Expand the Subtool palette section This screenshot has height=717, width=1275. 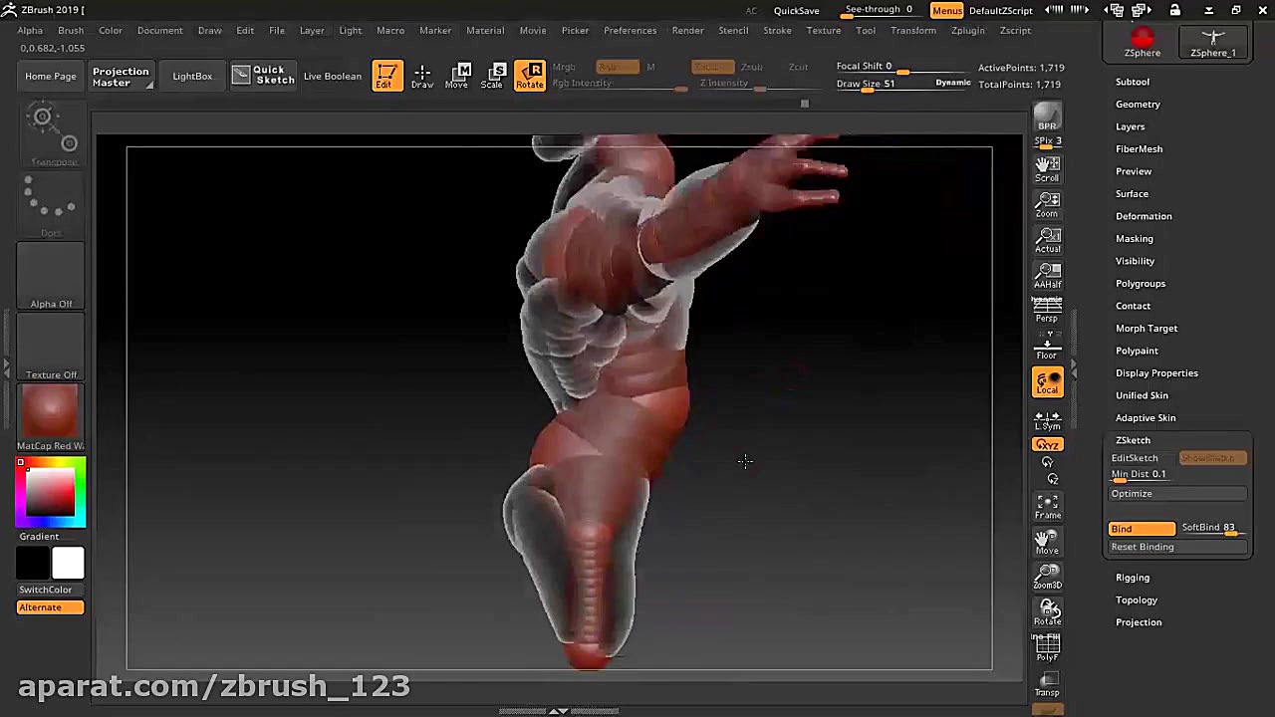tap(1132, 82)
